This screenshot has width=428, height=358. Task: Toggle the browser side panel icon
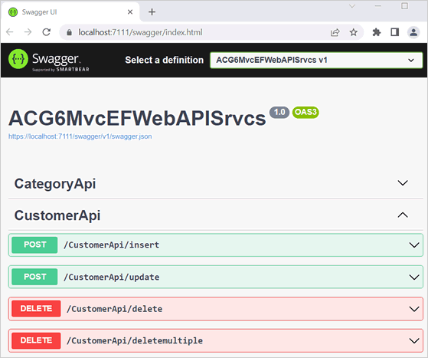[395, 32]
